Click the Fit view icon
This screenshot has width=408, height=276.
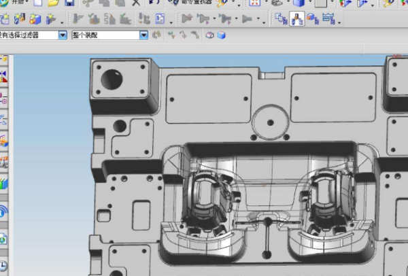253,3
